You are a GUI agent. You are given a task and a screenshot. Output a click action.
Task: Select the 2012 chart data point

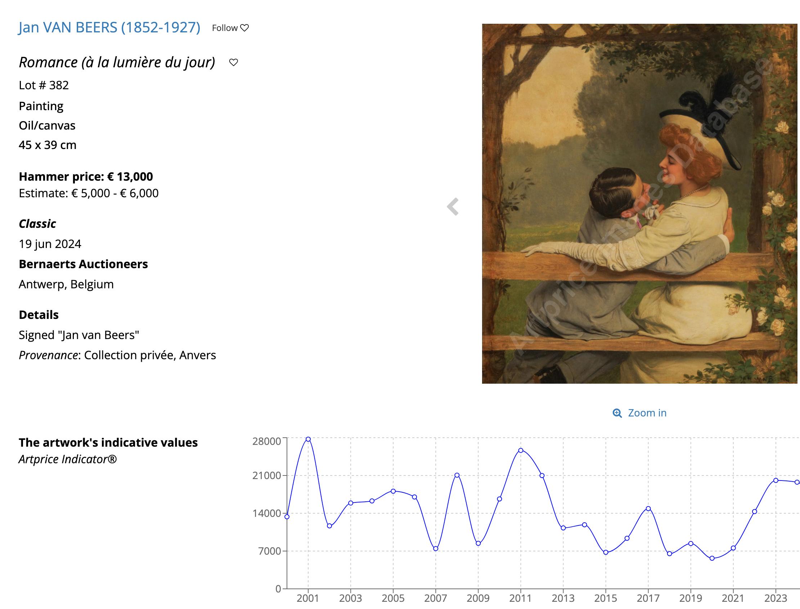point(542,475)
